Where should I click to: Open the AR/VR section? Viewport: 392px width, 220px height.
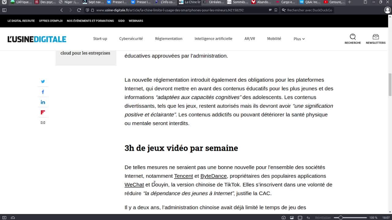coord(250,39)
